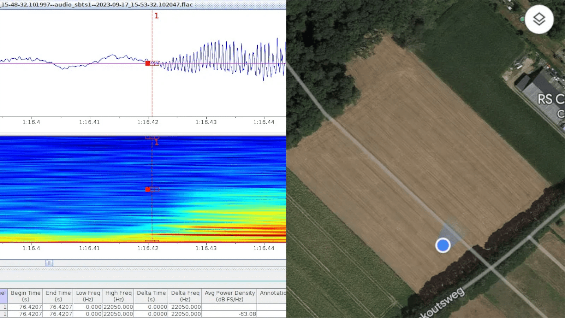This screenshot has height=318, width=565.
Task: Click the RS C place label on the map
Action: [x=550, y=99]
